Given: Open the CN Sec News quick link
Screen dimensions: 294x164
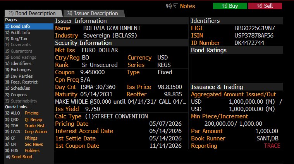Looking at the screenshot, I should (24, 144).
